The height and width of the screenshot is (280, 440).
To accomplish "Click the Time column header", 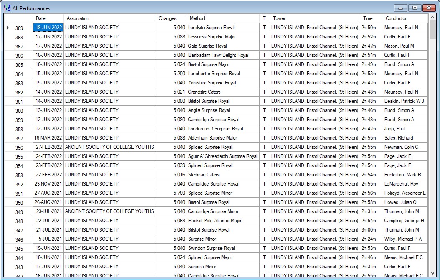I will [x=371, y=18].
